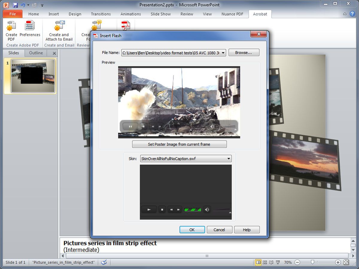
Task: Click the PowerPoint Help question mark icon
Action: tap(352, 14)
